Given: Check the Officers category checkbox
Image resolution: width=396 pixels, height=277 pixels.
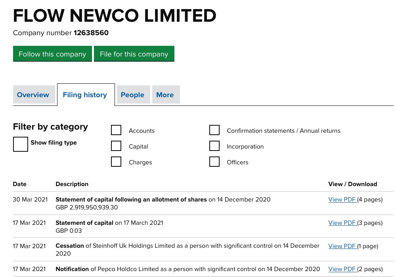Looking at the screenshot, I should pos(214,162).
